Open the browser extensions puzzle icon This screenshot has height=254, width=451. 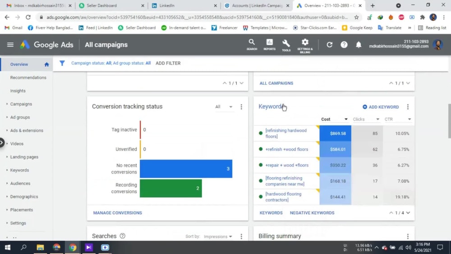pos(423,17)
